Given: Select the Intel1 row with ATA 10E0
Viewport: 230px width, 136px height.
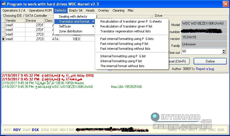Looking at the screenshot, I should [49, 39].
